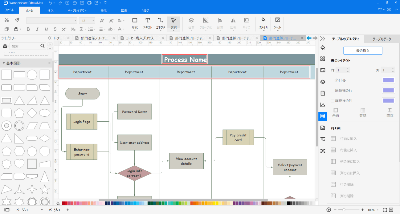Click the 表の挿入 button
The width and height of the screenshot is (400, 214).
pyautogui.click(x=363, y=50)
